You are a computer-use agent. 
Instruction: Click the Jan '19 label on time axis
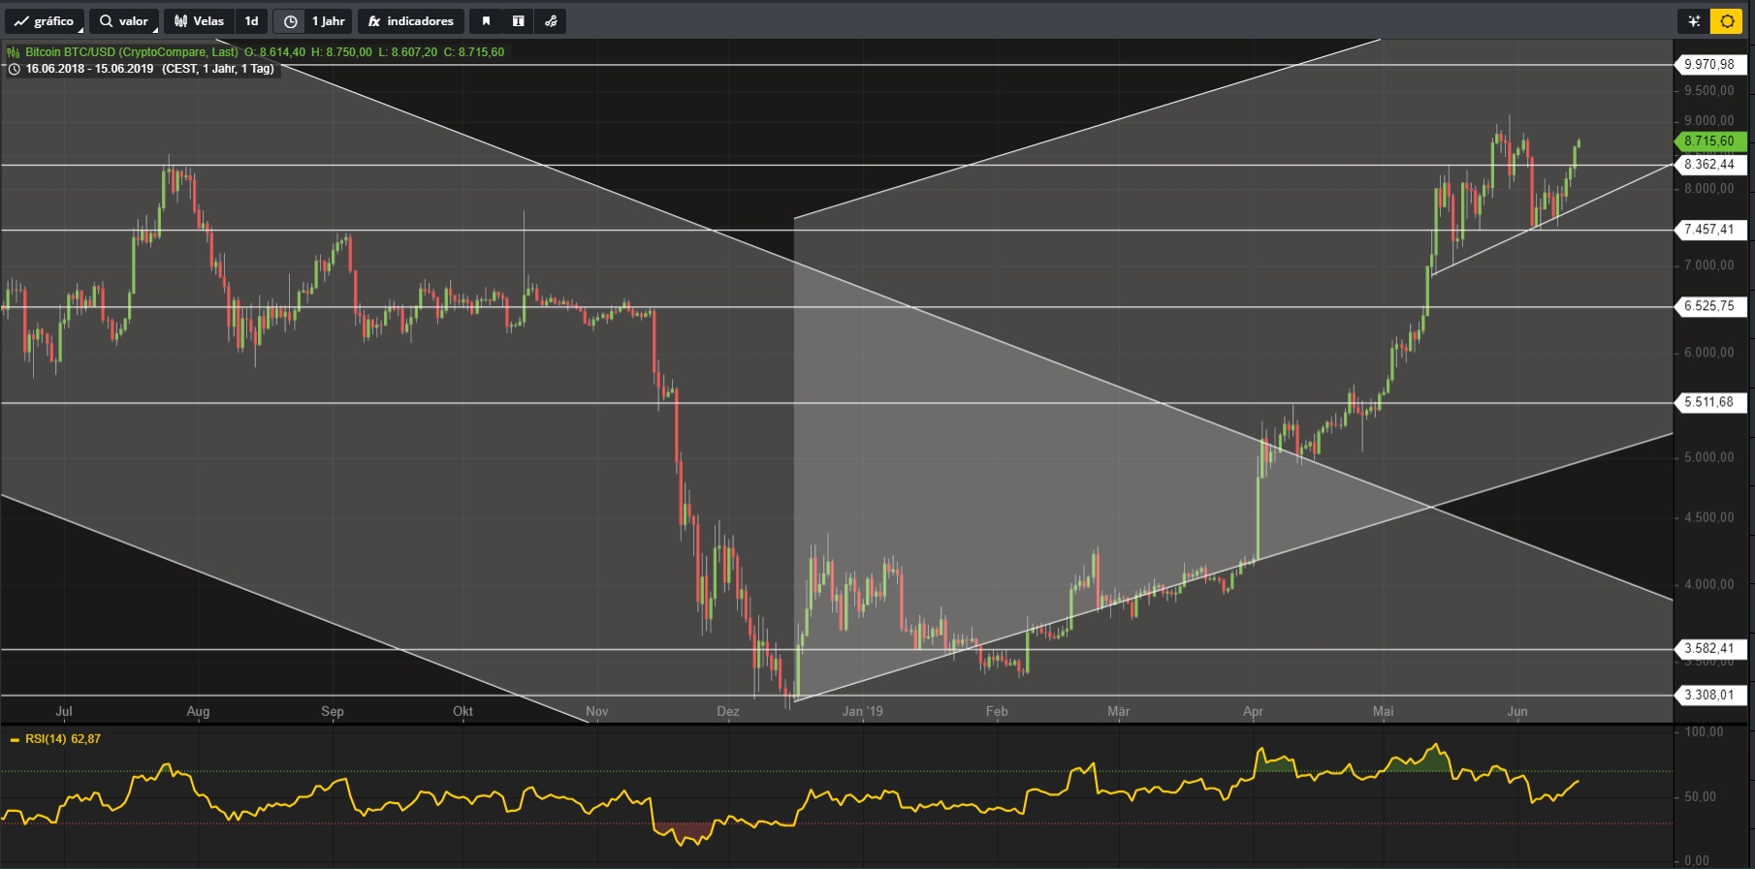[863, 711]
